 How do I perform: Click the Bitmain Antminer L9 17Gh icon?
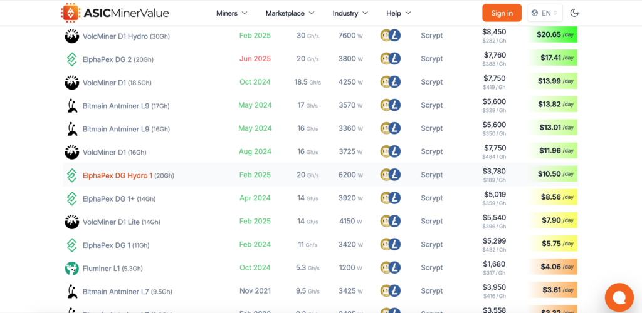pos(71,105)
